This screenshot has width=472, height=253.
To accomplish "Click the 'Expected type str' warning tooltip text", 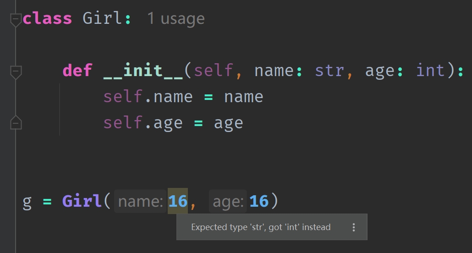I will (261, 227).
